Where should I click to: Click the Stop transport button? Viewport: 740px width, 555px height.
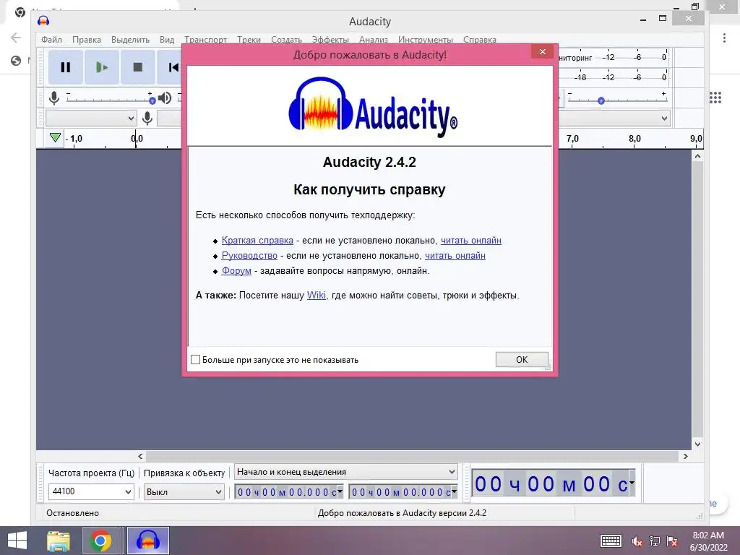(138, 67)
